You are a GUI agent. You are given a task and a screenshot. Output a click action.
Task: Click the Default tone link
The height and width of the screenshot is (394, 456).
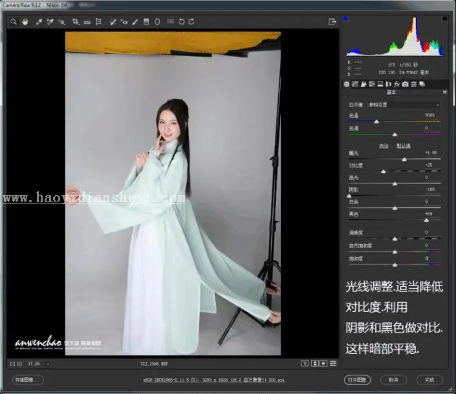coord(404,146)
